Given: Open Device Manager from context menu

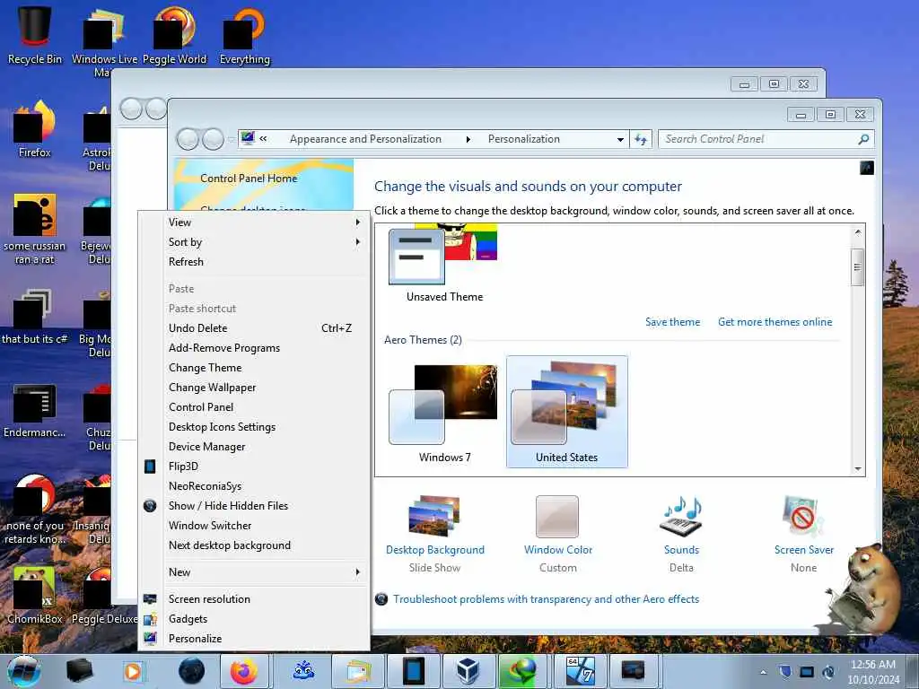Looking at the screenshot, I should [254, 447].
